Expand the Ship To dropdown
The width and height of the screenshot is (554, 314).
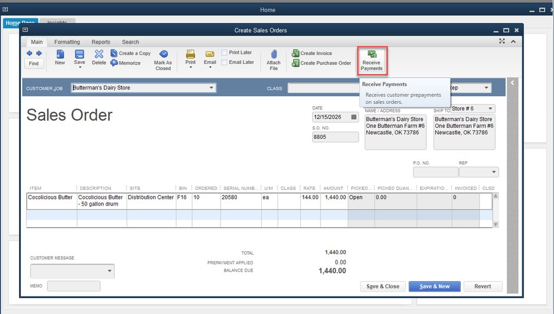tap(489, 108)
